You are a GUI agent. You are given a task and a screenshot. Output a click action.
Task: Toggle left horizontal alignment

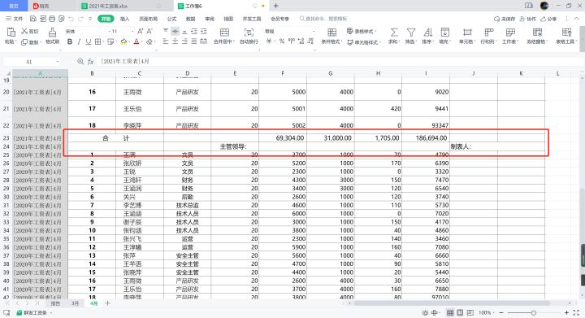point(166,41)
